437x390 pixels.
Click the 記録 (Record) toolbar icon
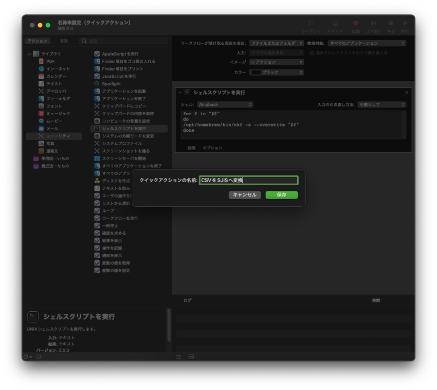coord(355,24)
